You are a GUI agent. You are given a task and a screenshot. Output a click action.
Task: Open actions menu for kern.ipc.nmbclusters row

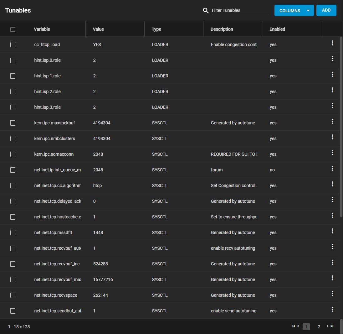click(x=332, y=137)
